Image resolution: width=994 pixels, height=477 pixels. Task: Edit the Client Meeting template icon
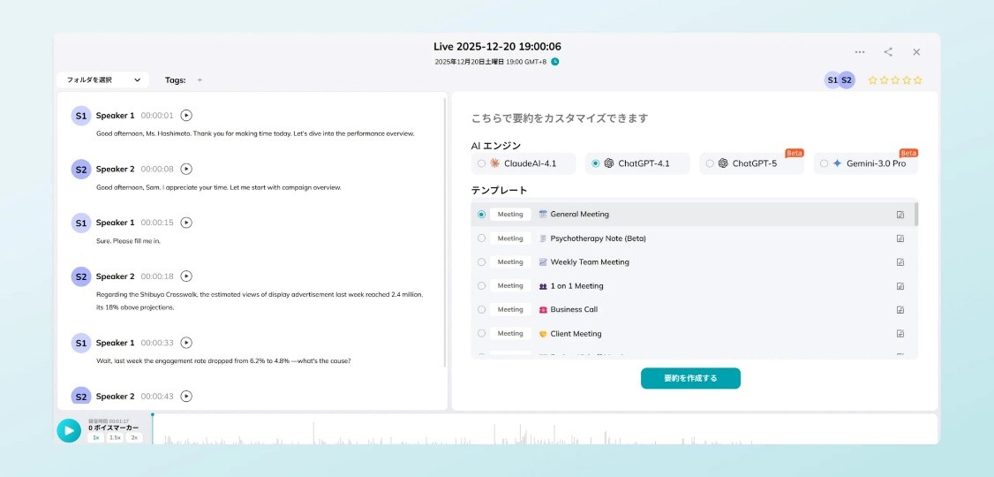click(x=900, y=334)
